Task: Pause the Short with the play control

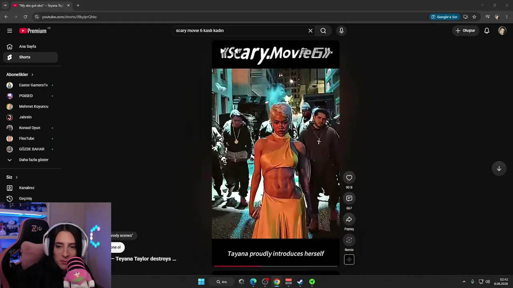Action: [223, 51]
